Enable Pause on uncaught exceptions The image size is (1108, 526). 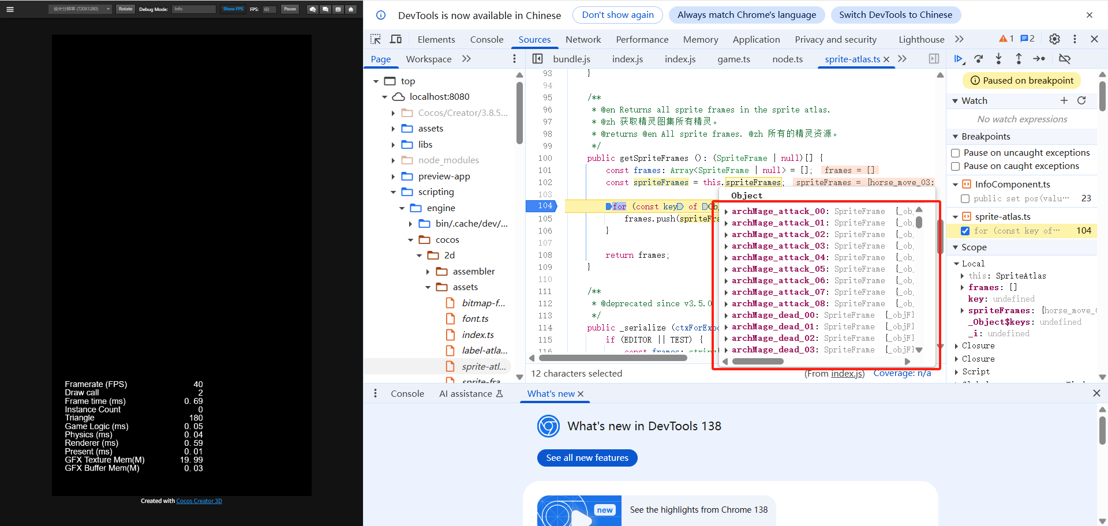coord(955,153)
